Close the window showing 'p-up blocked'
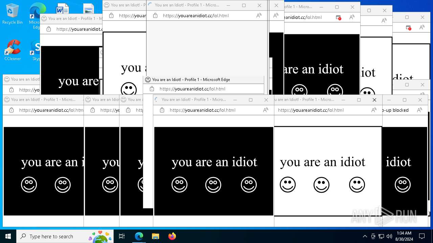Screen dimensions: 433x243 420,100
